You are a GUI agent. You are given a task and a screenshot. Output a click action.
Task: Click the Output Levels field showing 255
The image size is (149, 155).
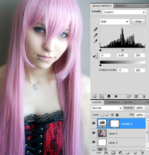coord(140,70)
